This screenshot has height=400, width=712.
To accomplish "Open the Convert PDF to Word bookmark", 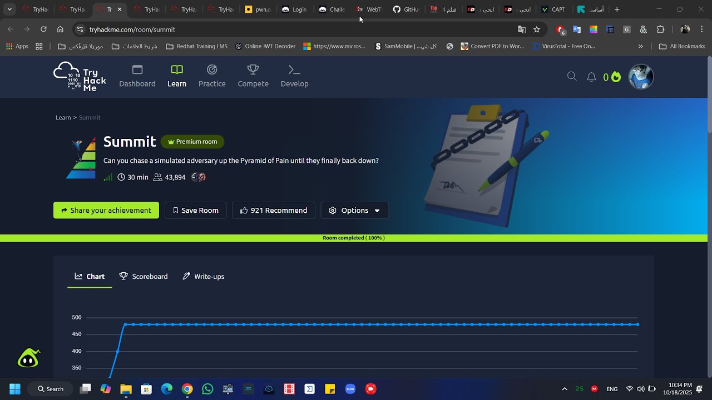I will (x=493, y=47).
